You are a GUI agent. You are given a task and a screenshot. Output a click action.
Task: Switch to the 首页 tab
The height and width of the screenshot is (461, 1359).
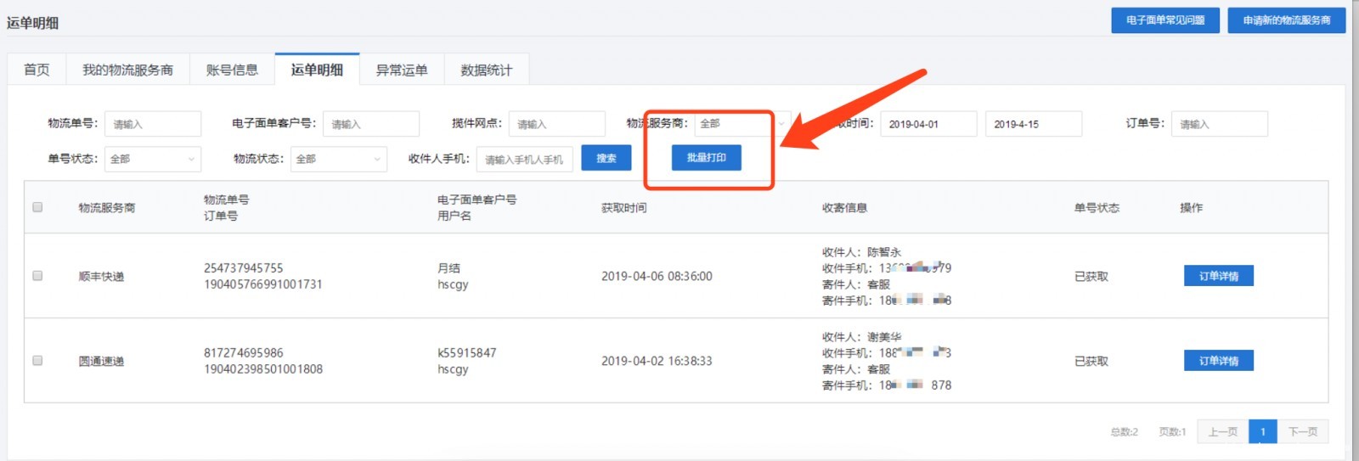[37, 70]
